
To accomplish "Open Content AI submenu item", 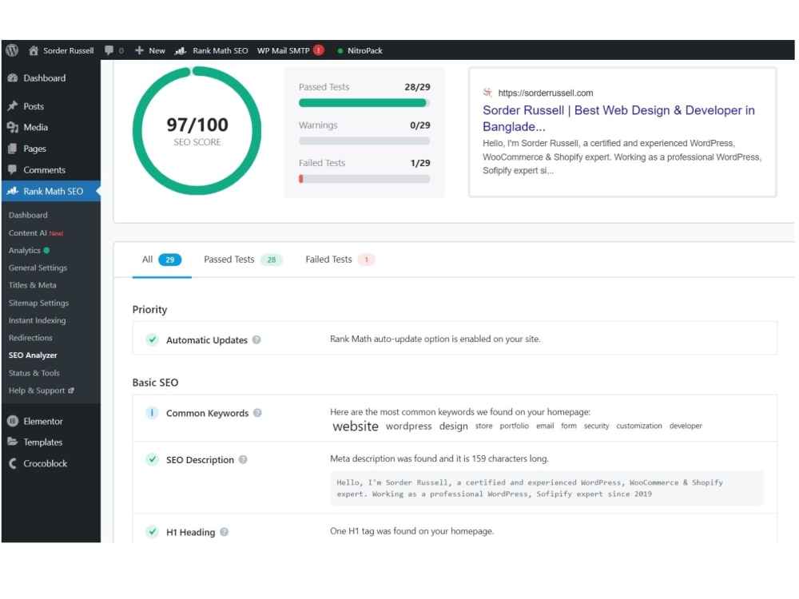I will pyautogui.click(x=36, y=232).
